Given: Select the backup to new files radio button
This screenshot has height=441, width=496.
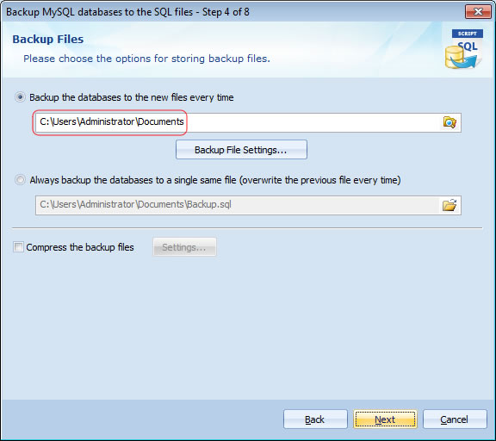Looking at the screenshot, I should (21, 97).
